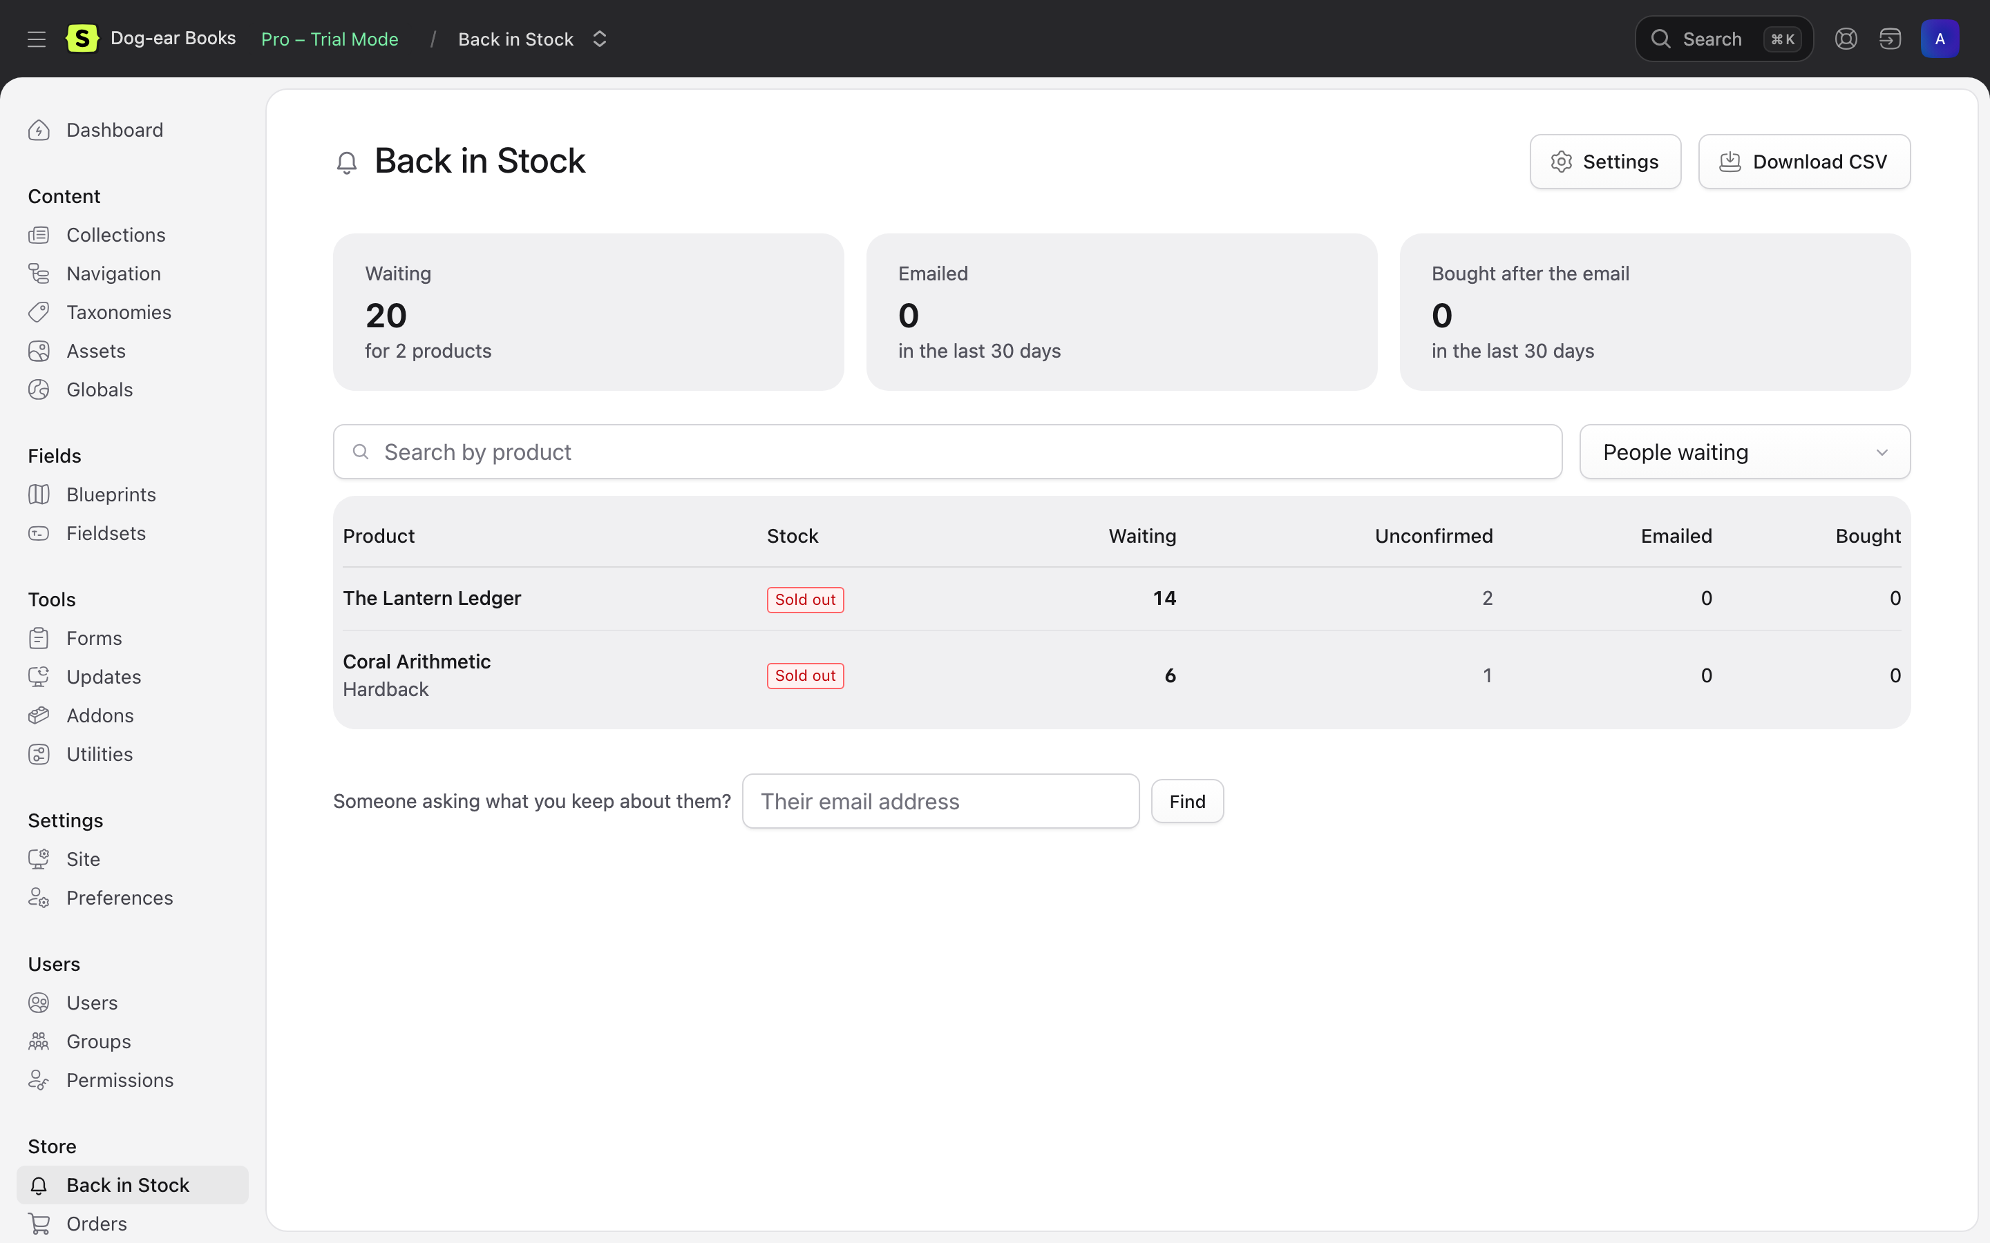
Task: Open The Lantern Ledger product row
Action: (1121, 599)
